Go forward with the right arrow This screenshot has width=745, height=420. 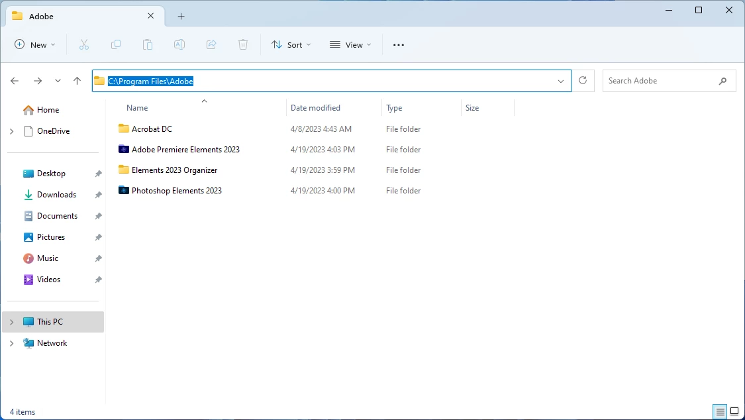click(x=38, y=81)
